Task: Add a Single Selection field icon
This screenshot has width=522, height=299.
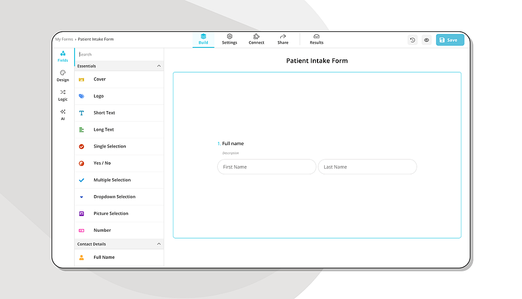Action: coord(81,147)
